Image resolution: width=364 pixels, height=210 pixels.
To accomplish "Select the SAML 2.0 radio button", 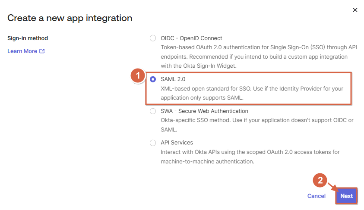I will point(153,79).
